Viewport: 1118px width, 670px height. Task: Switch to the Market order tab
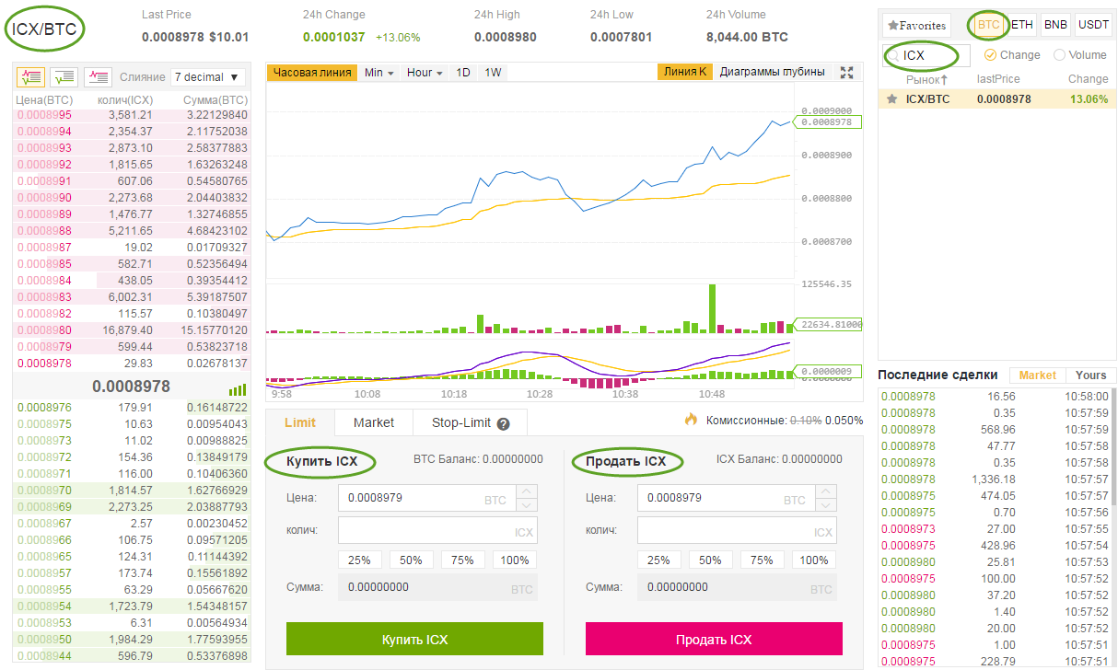pyautogui.click(x=373, y=422)
